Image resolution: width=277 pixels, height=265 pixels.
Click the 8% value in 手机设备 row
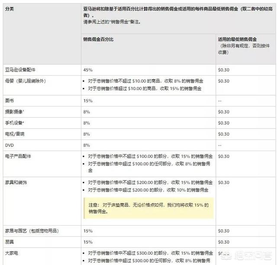87,123
